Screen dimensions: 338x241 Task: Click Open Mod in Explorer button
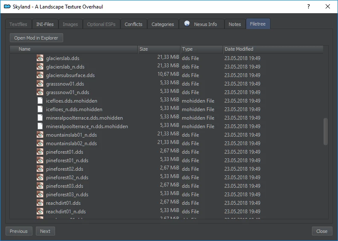[36, 38]
